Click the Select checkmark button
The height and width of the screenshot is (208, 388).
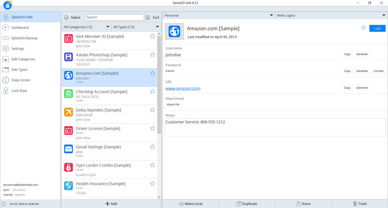(72, 17)
